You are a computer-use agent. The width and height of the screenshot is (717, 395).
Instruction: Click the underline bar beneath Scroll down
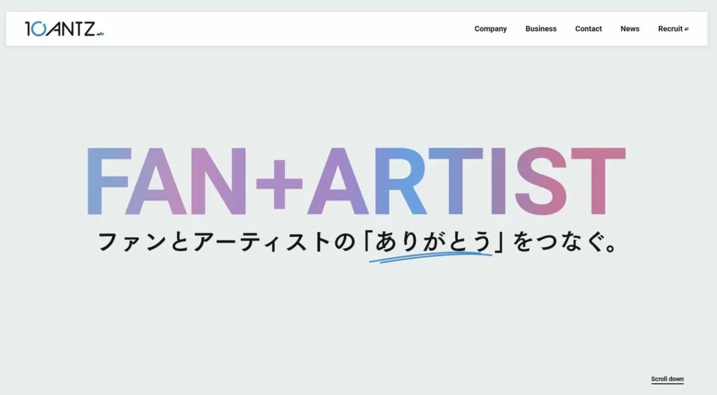[x=667, y=384]
